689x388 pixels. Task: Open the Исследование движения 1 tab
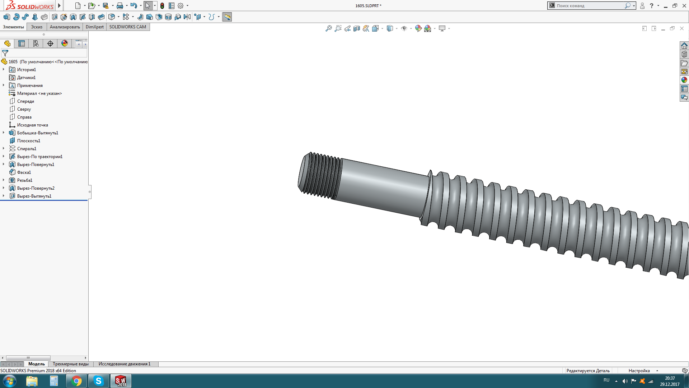125,364
